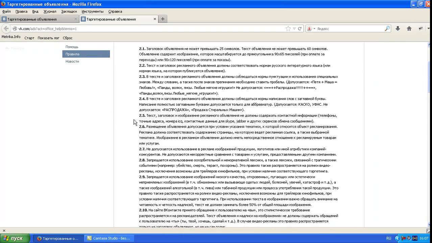This screenshot has width=432, height=243.
Task: Click Показать лог toolbar button
Action: coord(48,38)
